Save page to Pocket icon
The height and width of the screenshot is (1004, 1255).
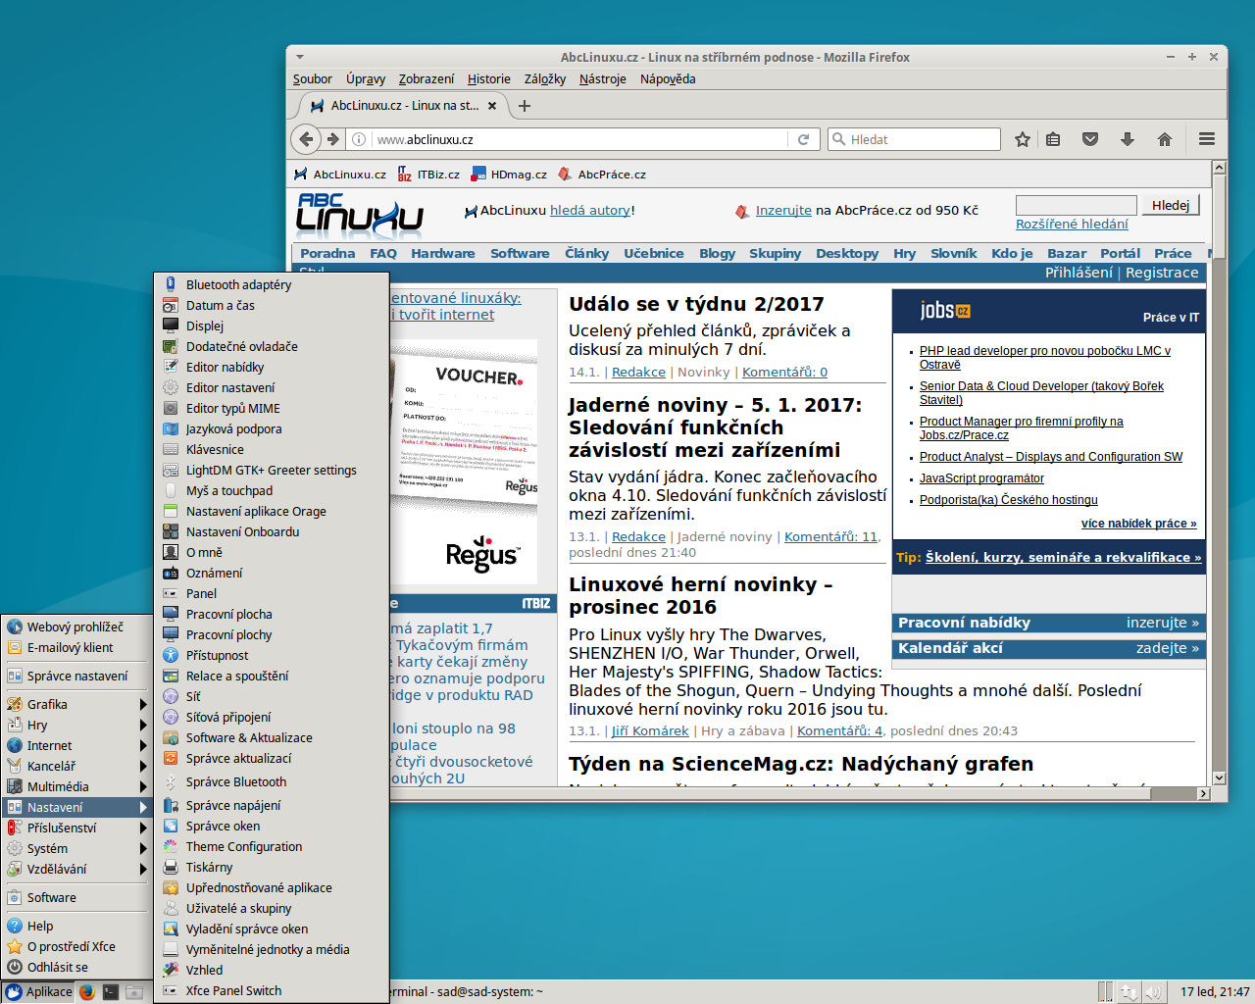coord(1090,139)
